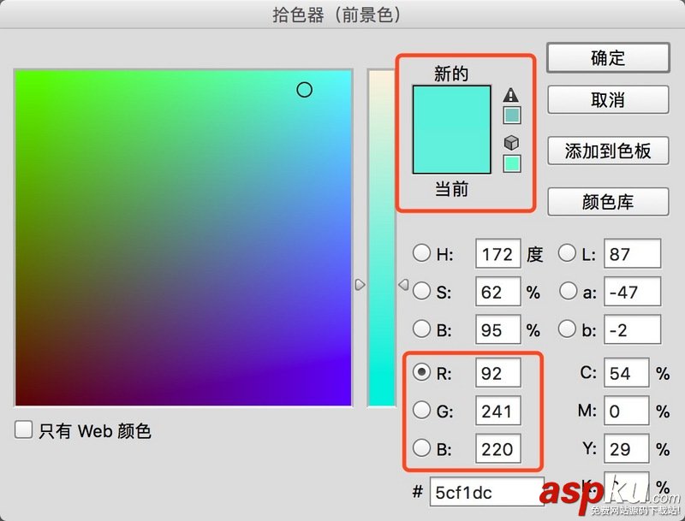Click the non-web-safe color cube icon
Screen dimensions: 685x521
tap(511, 143)
